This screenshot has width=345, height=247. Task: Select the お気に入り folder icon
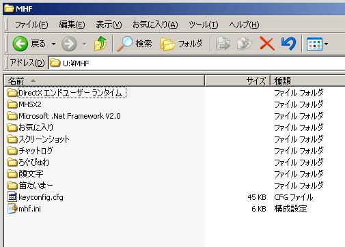click(12, 128)
